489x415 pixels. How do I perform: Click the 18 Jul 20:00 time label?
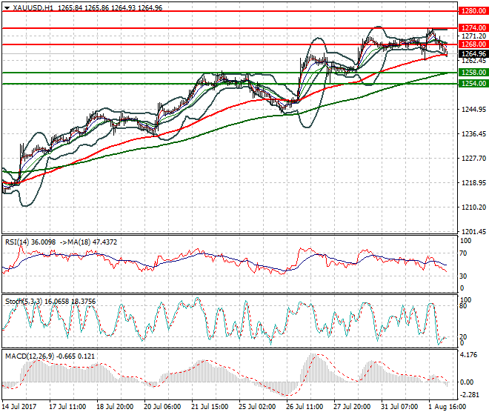click(x=115, y=407)
